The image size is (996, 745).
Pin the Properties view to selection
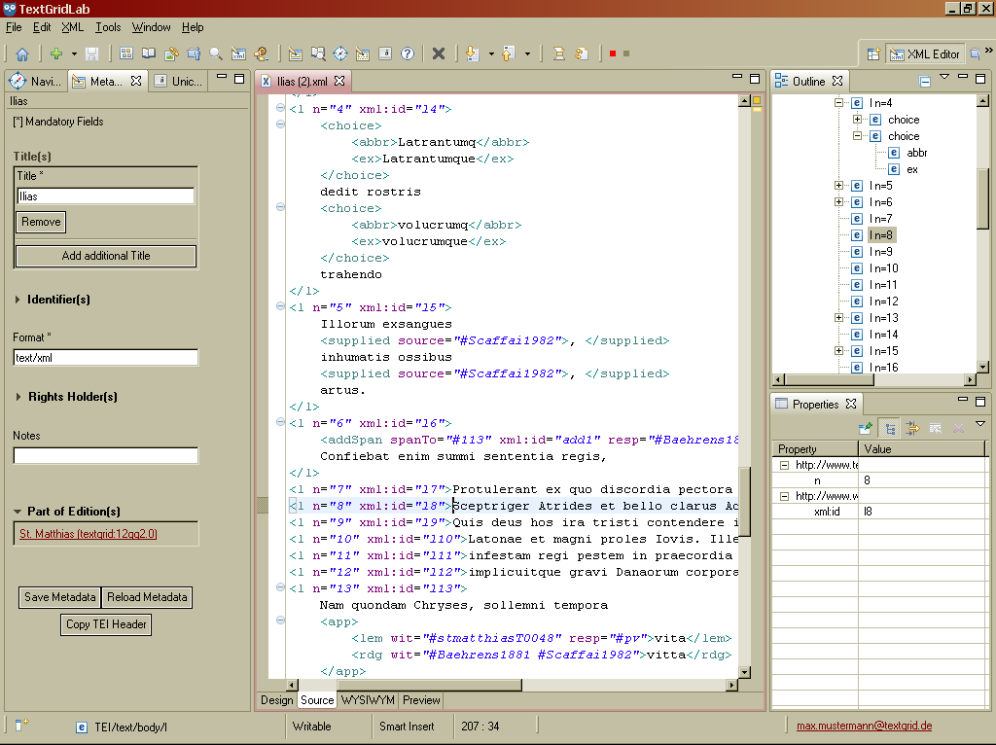[865, 428]
